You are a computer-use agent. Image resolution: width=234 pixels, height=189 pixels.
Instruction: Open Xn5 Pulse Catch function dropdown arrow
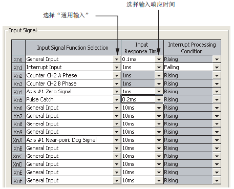117,99
